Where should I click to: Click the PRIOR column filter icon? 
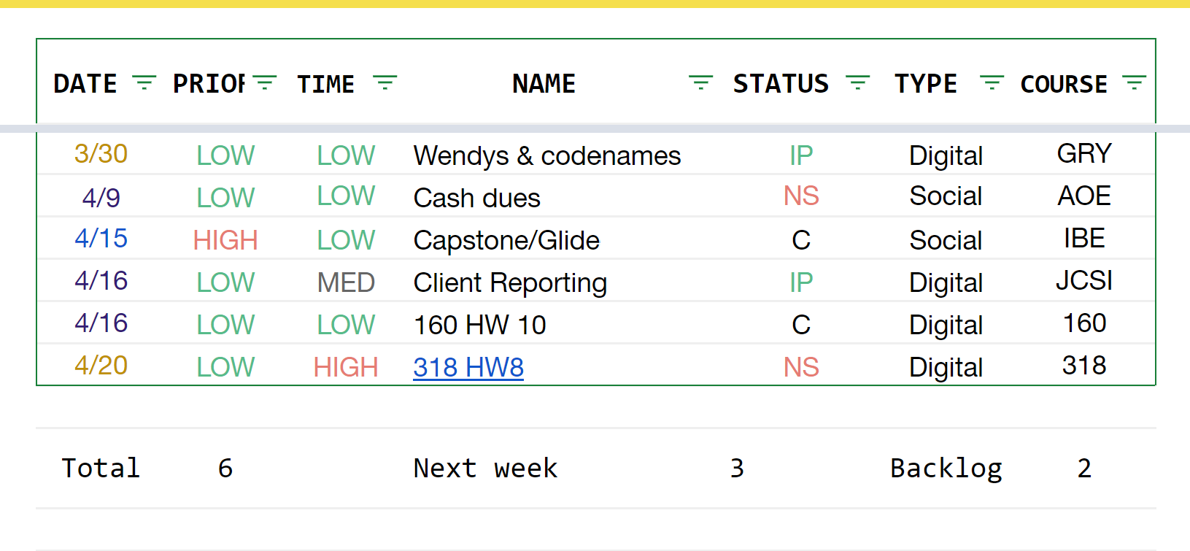(x=264, y=83)
